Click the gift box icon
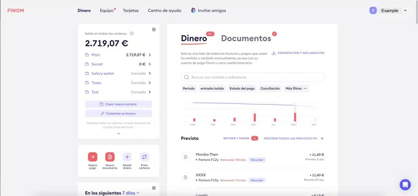418x196 pixels. click(x=193, y=10)
